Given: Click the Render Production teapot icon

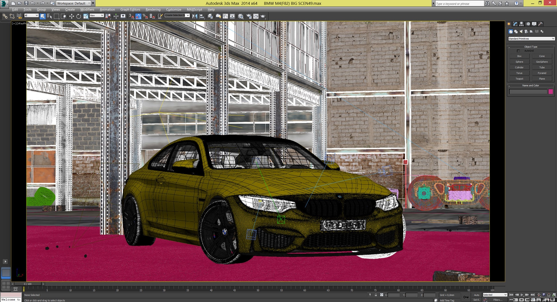Looking at the screenshot, I should click(x=263, y=16).
